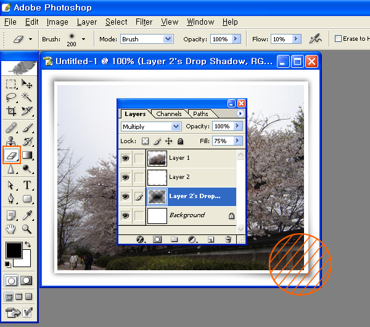Select the Lasso tool
This screenshot has width=370, height=327.
click(11, 97)
